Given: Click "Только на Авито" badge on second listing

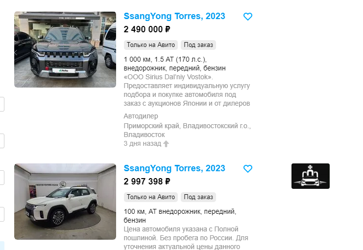Looking at the screenshot, I should point(151,197).
